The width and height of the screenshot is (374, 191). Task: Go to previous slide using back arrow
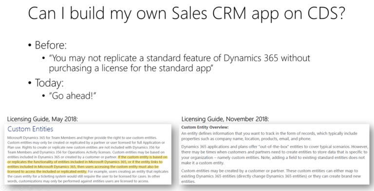[x=3, y=188]
